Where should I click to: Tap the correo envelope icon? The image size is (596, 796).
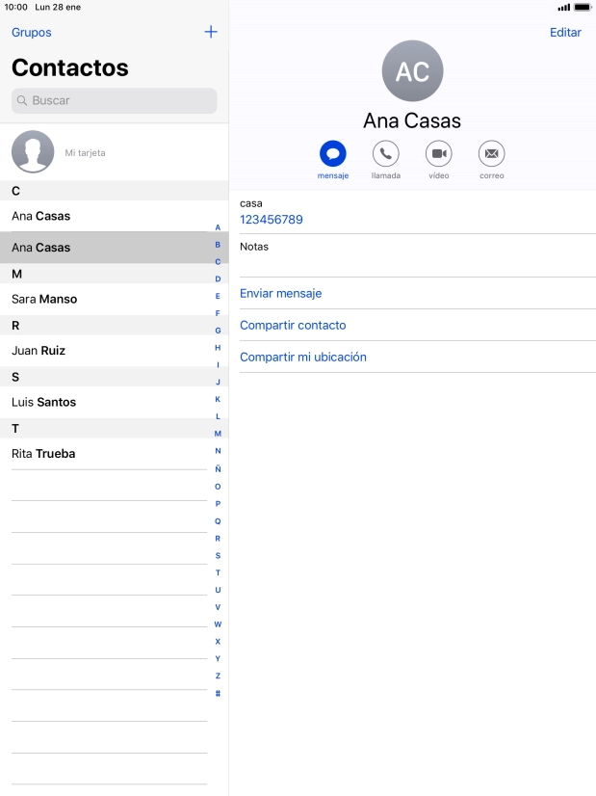(491, 153)
